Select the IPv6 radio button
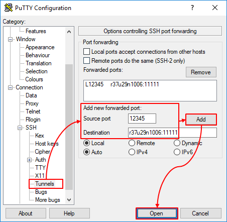The image size is (227, 222). pos(177,152)
